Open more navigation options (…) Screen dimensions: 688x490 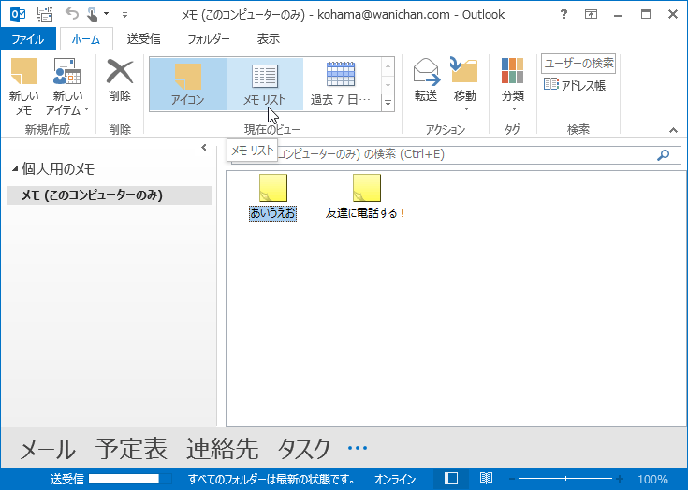358,448
